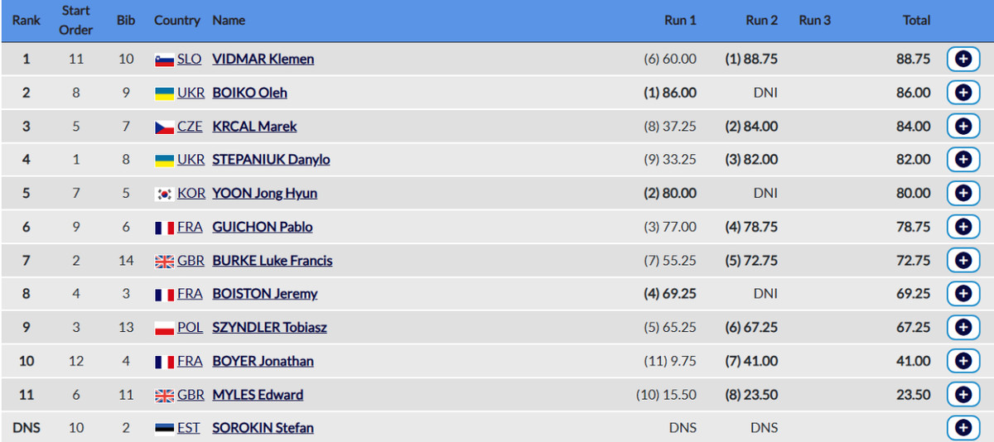The image size is (994, 442).
Task: Expand details for VIDMAR Klemen's row
Action: click(x=963, y=60)
